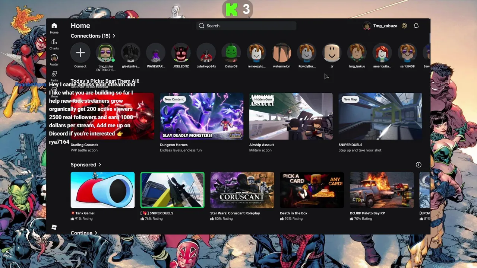Viewport: 477px width, 268px height.
Task: Click Tmg_zabuza username
Action: 385,26
